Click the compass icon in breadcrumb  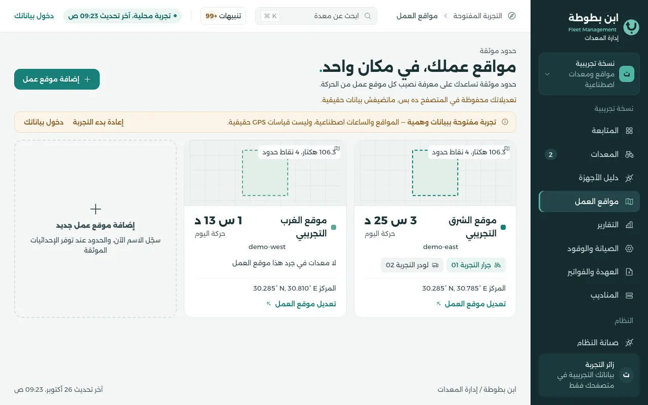512,16
